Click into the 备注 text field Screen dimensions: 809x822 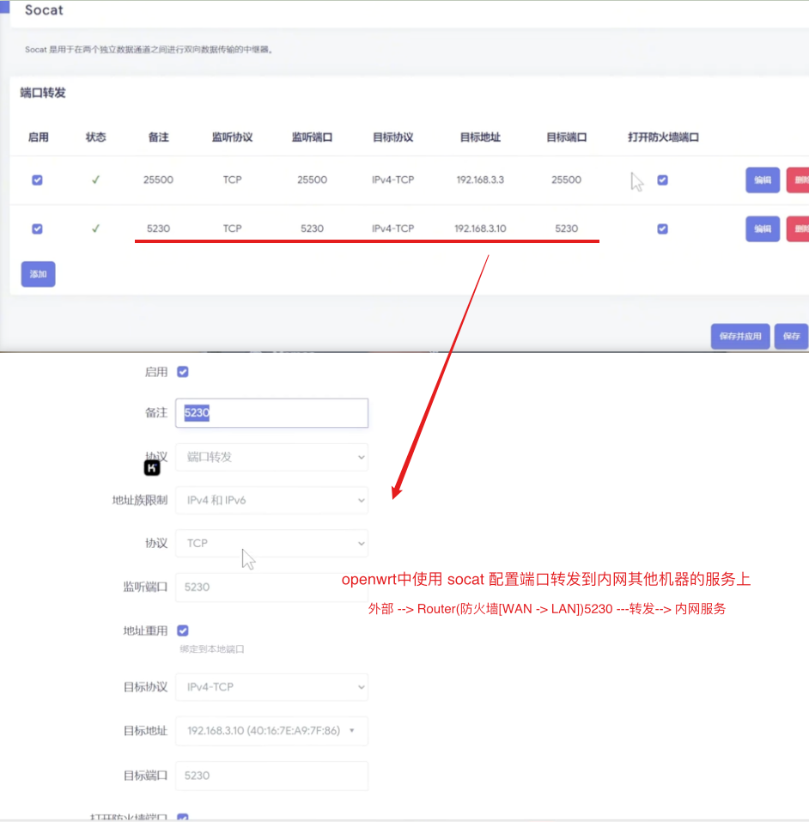[x=271, y=413]
